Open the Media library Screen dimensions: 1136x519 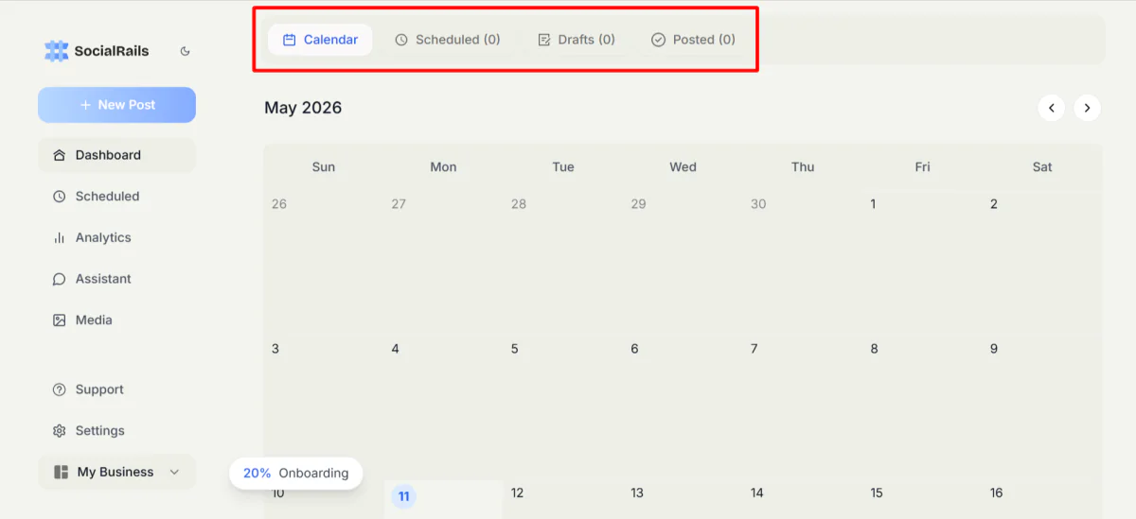116,320
